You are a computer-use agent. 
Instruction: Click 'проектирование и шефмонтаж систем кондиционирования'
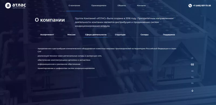point(66,68)
